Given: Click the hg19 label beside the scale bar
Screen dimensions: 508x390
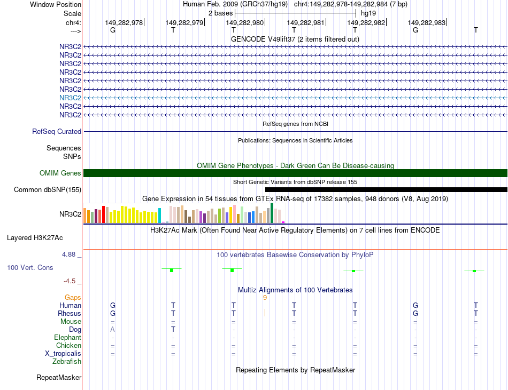Looking at the screenshot, I should coord(368,13).
